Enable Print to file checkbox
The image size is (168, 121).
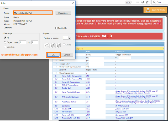coord(56,28)
